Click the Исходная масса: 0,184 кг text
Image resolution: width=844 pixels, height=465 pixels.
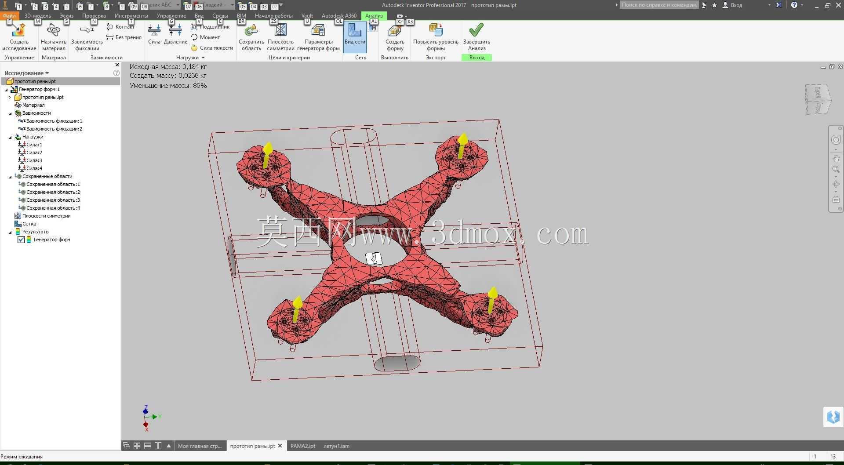tap(168, 67)
